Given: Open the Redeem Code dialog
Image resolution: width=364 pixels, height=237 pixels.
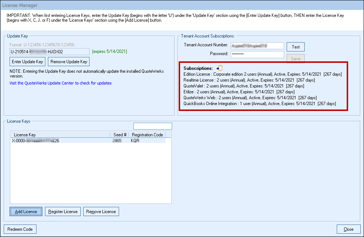Looking at the screenshot, I should tap(20, 229).
